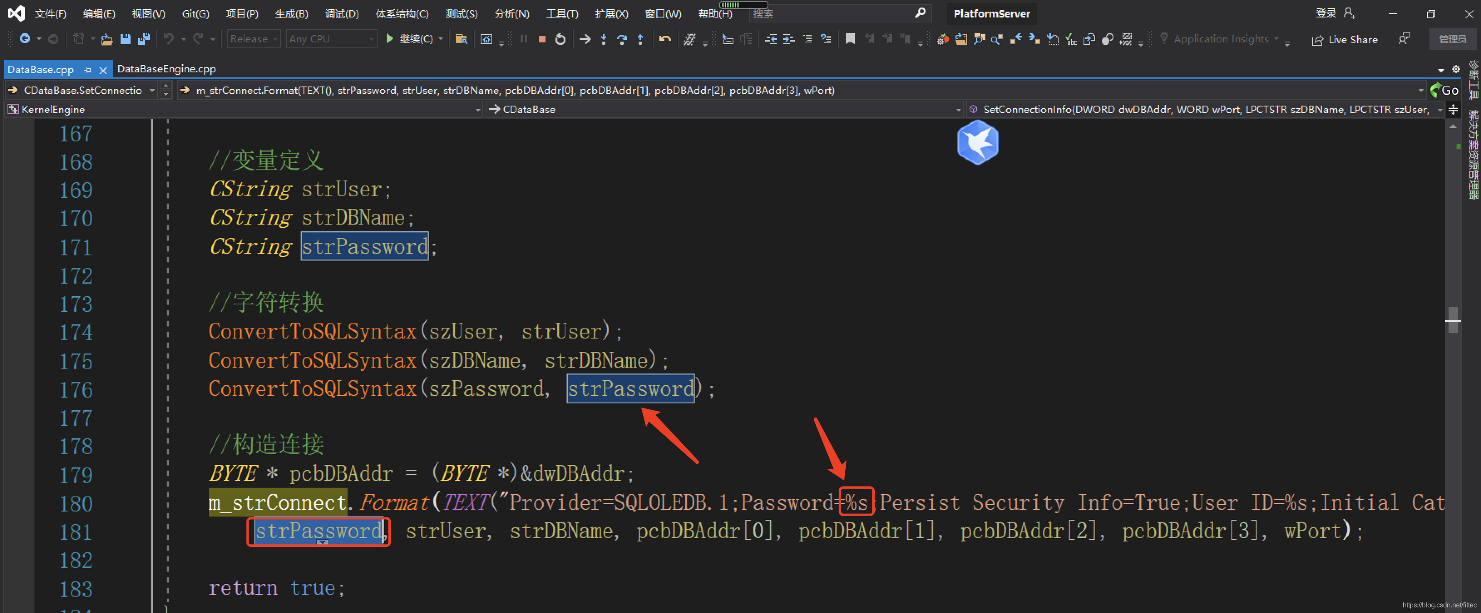Switch to the DataBaseEngine.cpp tab
This screenshot has width=1481, height=613.
click(166, 69)
